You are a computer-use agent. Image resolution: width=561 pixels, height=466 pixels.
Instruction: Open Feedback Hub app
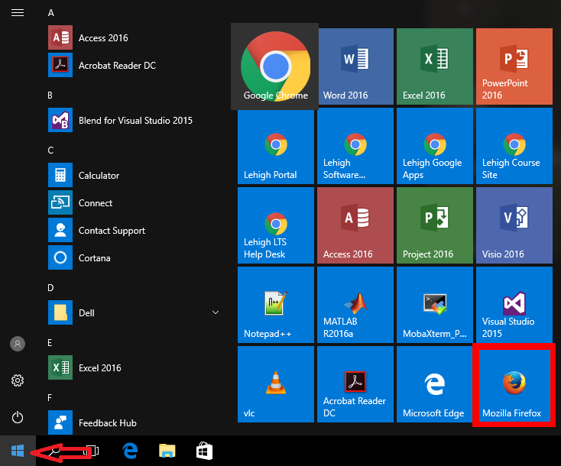tap(135, 422)
